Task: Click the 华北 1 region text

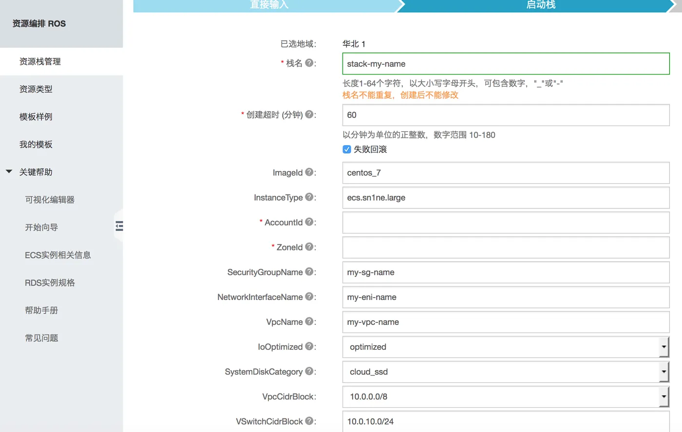Action: (354, 44)
